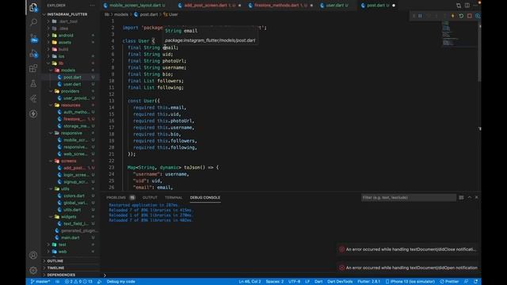Open the DevTools widget inspector icon
The height and width of the screenshot is (285, 507).
click(x=478, y=16)
